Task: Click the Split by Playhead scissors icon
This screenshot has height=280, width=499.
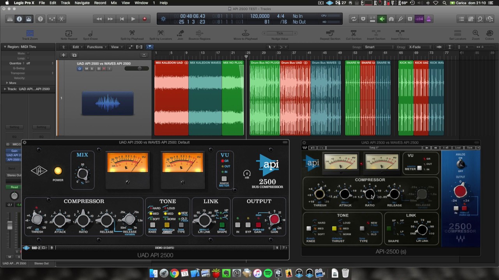Action: click(x=132, y=33)
